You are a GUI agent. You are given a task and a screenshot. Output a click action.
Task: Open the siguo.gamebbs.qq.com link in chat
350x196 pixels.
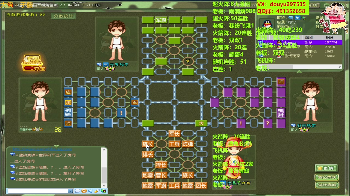point(42,149)
